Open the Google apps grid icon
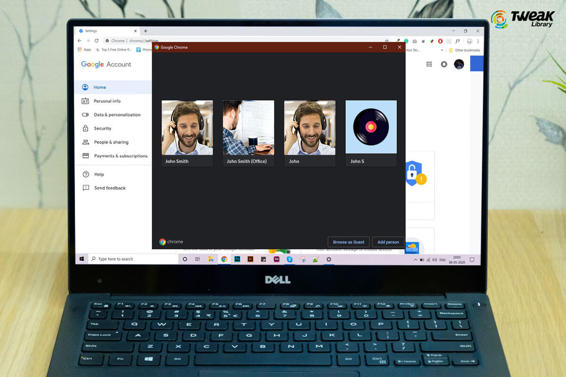Screen dimensions: 566x377 point(429,64)
